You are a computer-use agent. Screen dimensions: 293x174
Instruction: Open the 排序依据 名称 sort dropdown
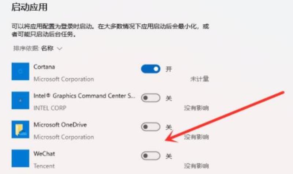38,49
